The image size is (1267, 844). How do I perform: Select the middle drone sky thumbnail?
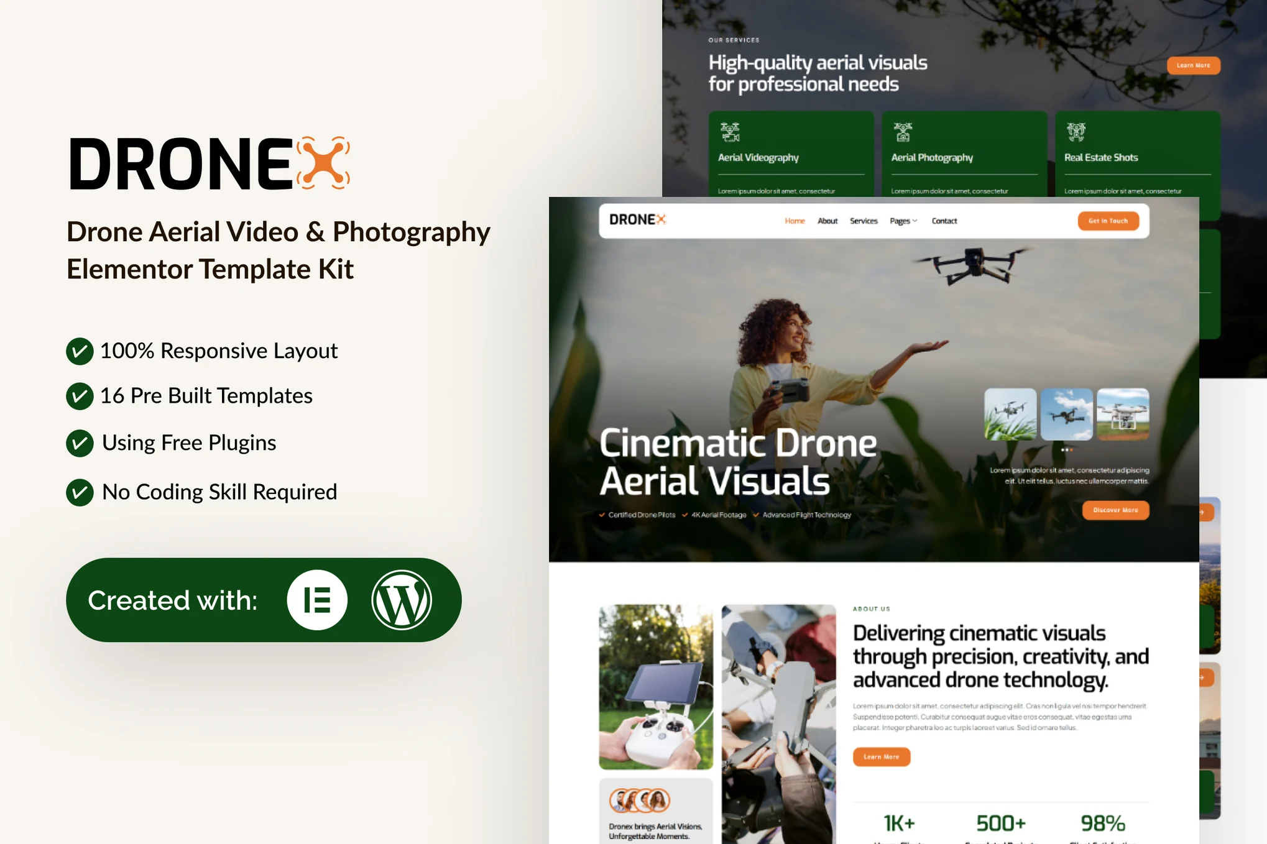point(1066,414)
